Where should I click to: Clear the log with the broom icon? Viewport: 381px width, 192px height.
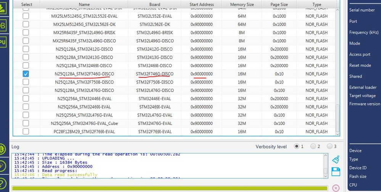(336, 159)
